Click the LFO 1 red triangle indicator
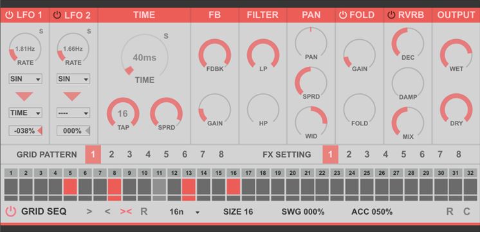Image resolution: width=480 pixels, height=232 pixels. 24,96
